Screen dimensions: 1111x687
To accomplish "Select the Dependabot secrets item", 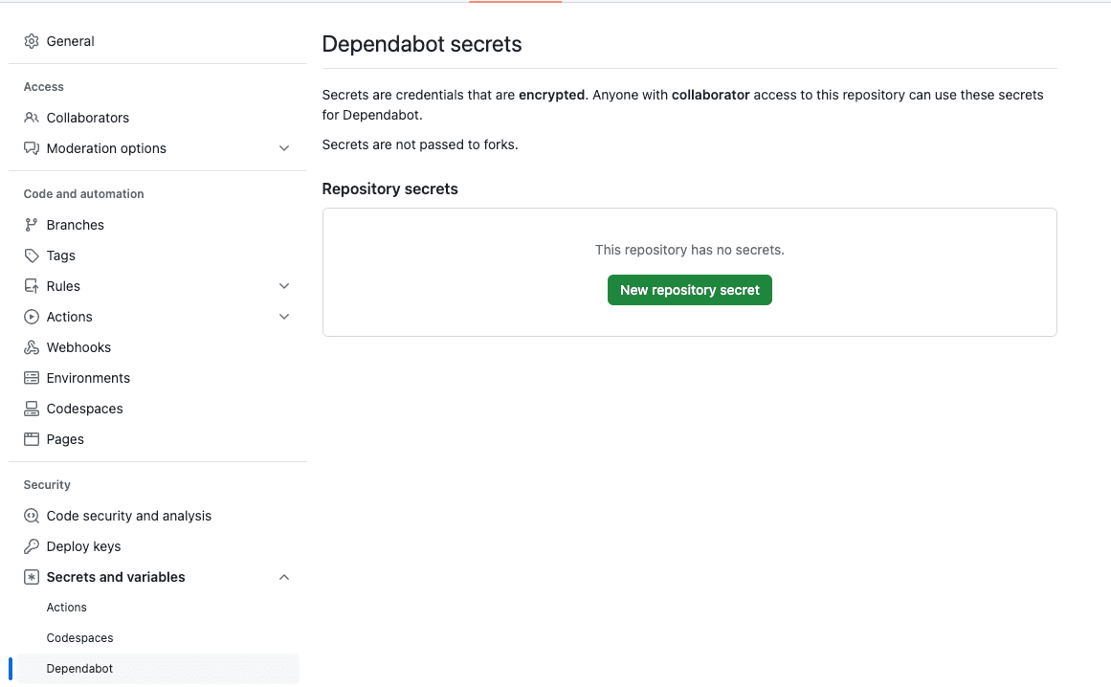I will [x=79, y=669].
